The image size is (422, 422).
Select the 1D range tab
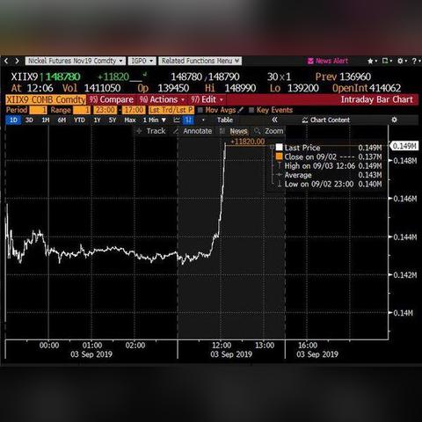click(13, 120)
